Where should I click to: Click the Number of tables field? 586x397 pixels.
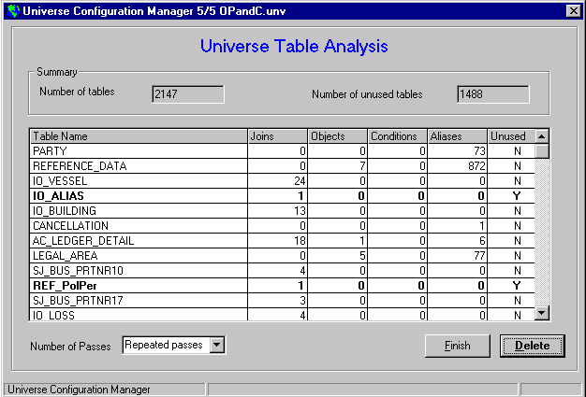point(187,94)
